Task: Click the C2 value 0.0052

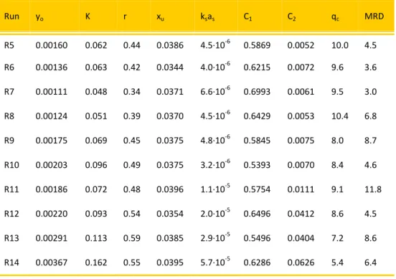Action: (301, 45)
